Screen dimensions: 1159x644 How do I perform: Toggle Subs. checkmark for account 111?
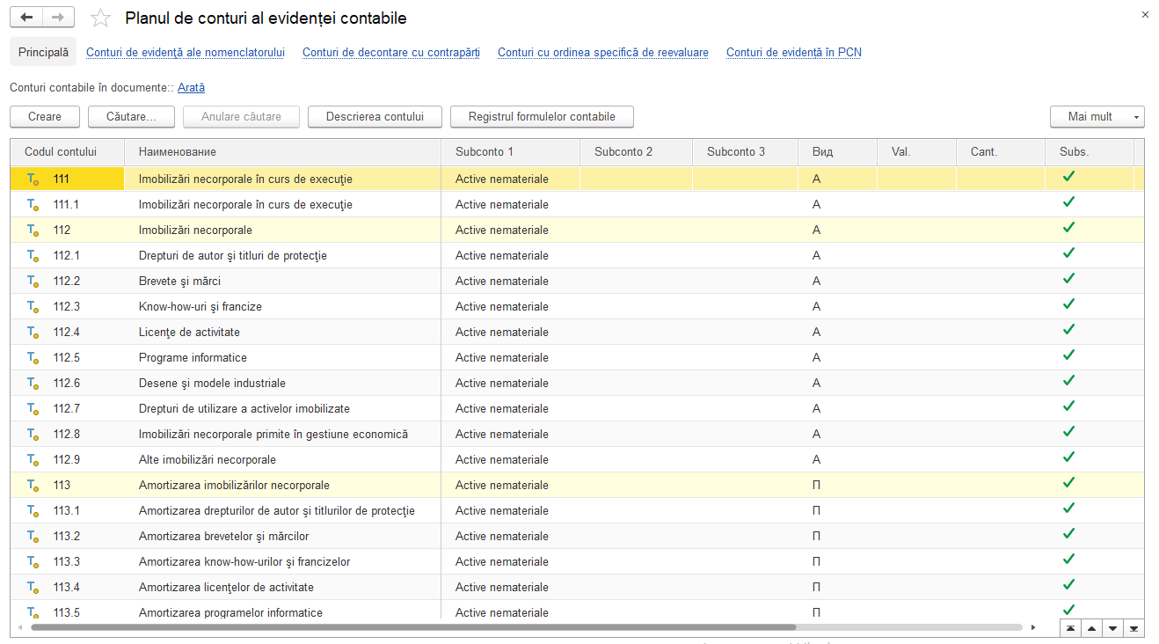tap(1068, 177)
